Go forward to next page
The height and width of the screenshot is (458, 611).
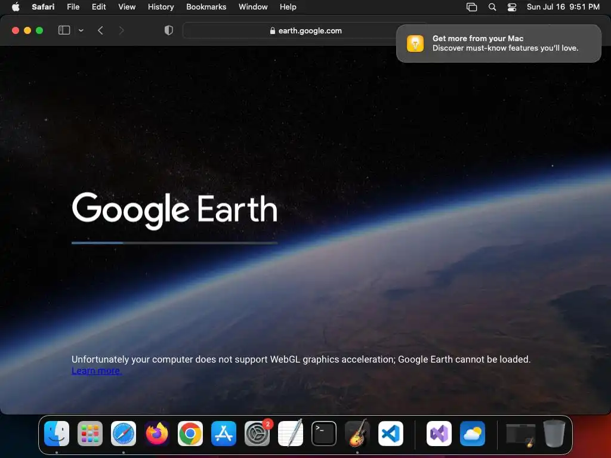121,30
